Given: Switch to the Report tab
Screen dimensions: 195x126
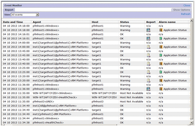Looking at the screenshot, I should point(9,10).
